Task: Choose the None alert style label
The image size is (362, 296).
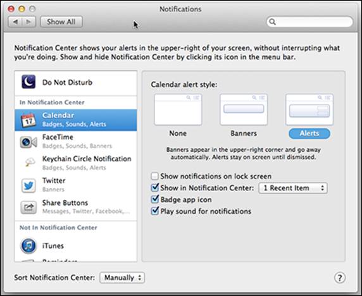Action: pyautogui.click(x=178, y=133)
